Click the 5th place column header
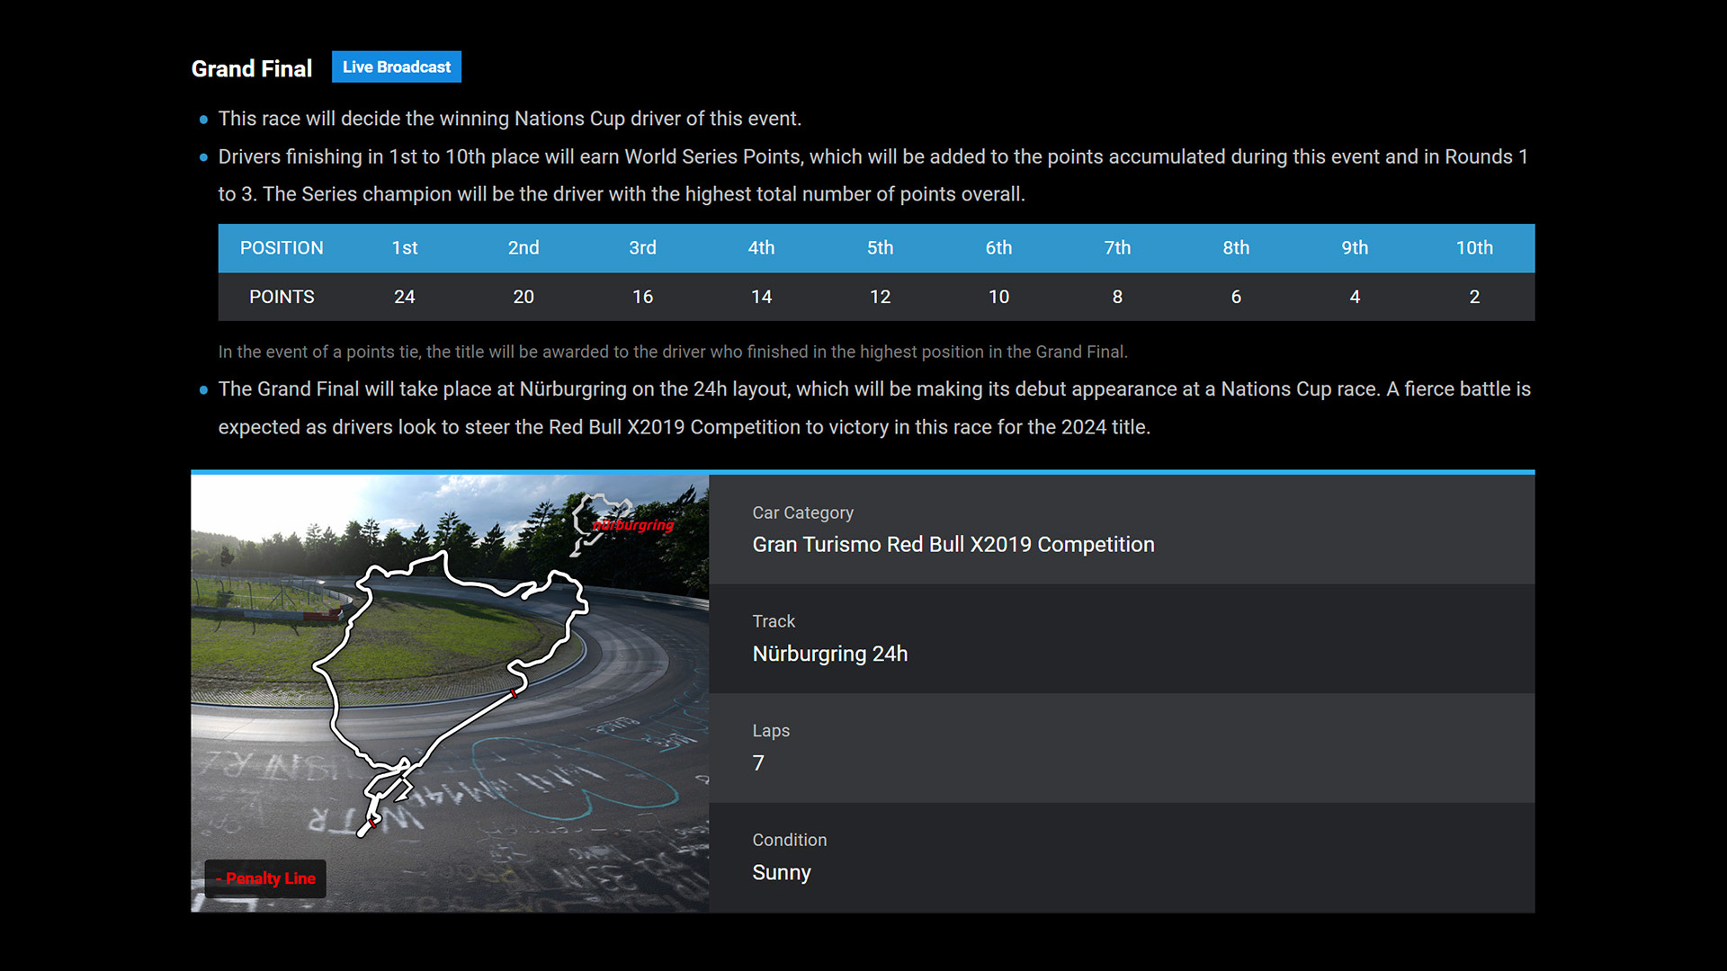1727x971 pixels. 879,248
